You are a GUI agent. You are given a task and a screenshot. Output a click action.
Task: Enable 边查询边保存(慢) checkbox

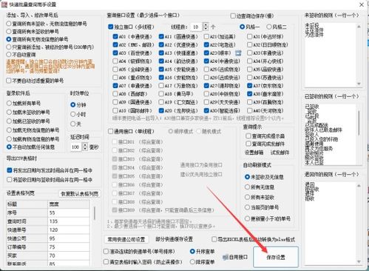(x=233, y=16)
